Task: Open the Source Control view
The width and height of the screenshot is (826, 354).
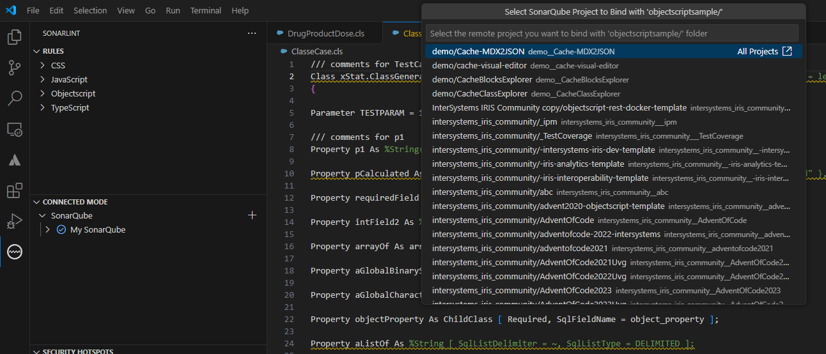Action: (15, 68)
